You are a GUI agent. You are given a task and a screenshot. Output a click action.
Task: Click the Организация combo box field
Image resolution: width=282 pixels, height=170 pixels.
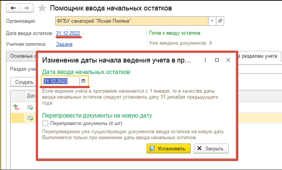point(131,21)
